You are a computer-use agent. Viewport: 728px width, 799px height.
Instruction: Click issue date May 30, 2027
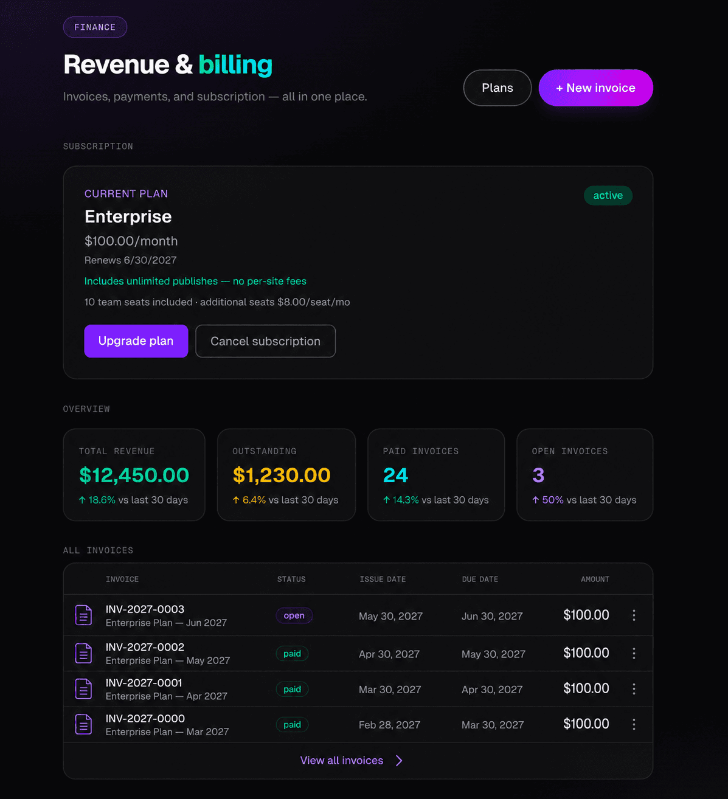390,616
